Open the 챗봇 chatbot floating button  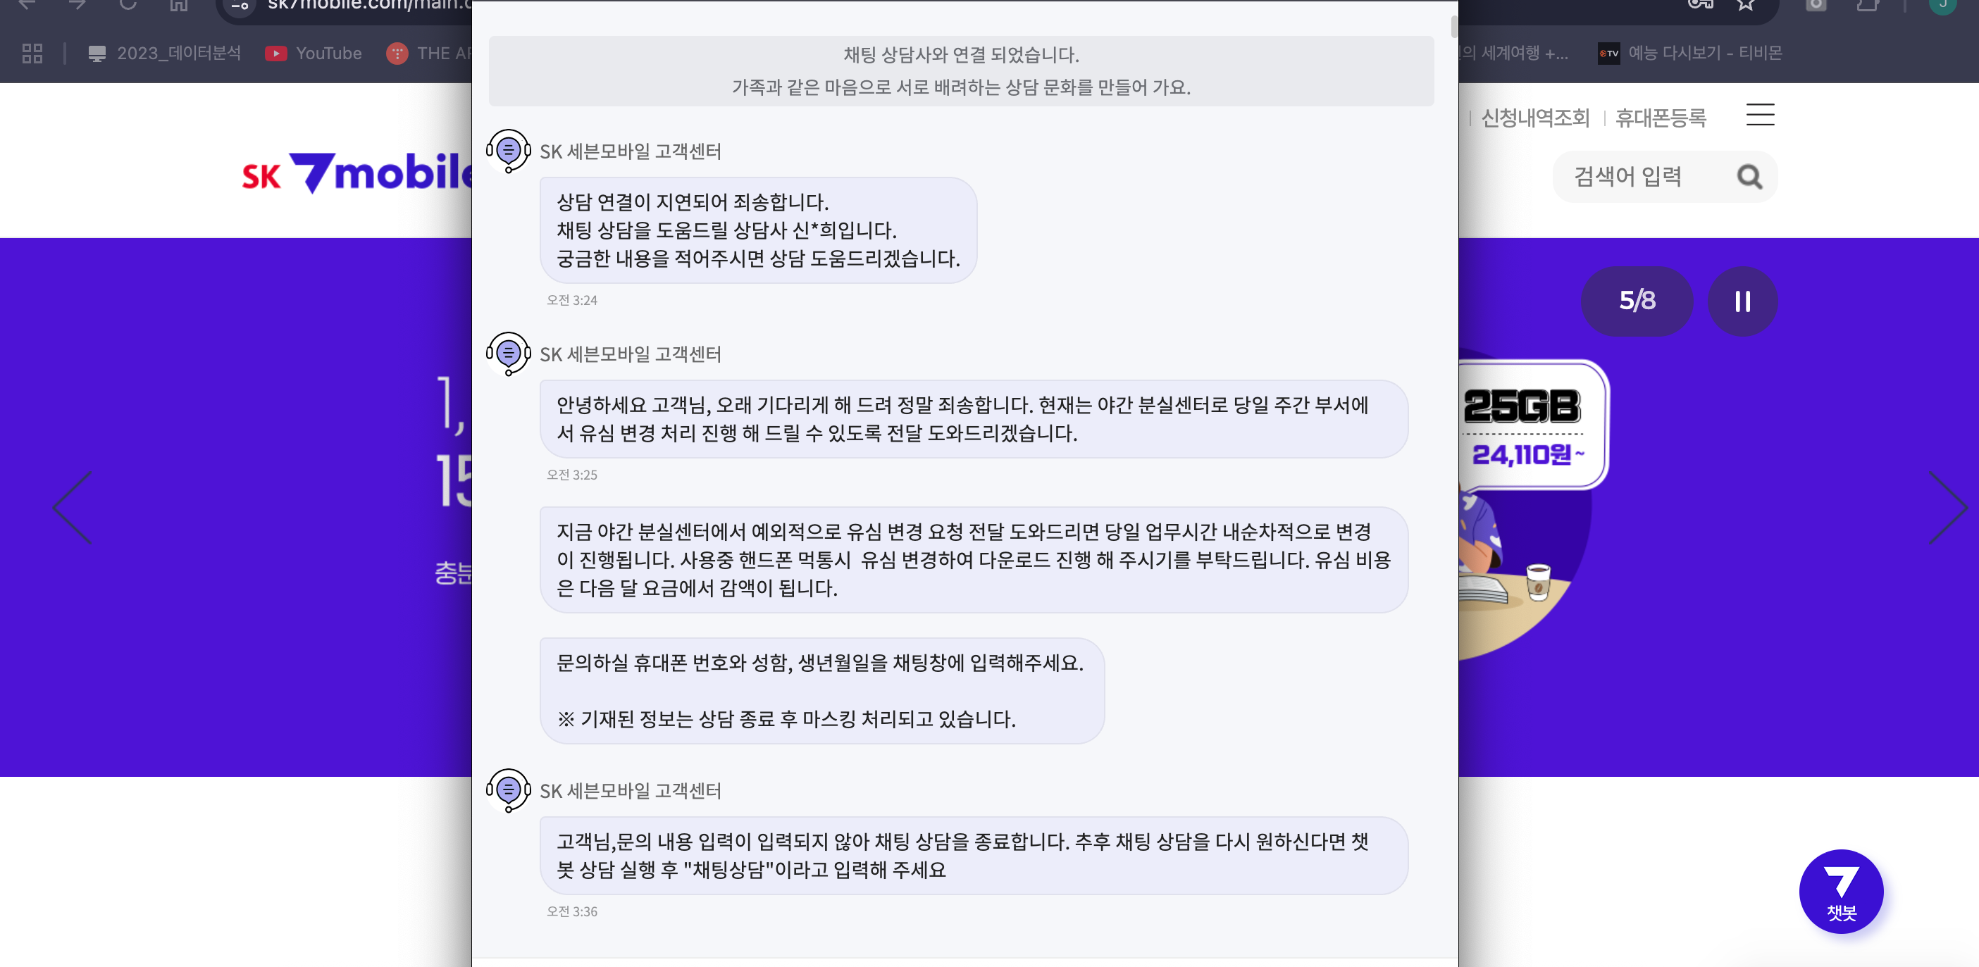click(x=1841, y=892)
